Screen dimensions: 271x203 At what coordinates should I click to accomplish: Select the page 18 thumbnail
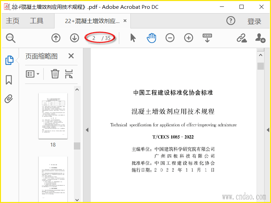pyautogui.click(x=53, y=116)
